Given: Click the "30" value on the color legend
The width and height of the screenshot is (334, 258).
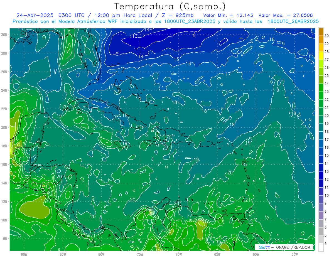Looking at the screenshot, I should point(326,35).
